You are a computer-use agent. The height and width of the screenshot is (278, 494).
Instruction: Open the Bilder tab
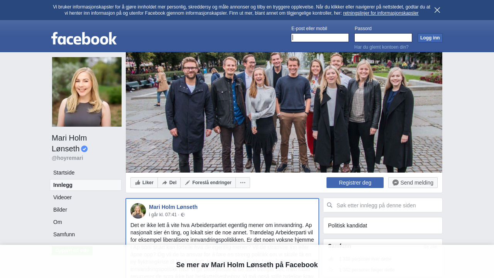pos(86,210)
